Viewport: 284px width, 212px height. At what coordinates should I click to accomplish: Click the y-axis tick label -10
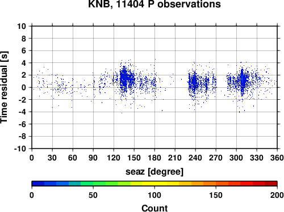pyautogui.click(x=20, y=149)
